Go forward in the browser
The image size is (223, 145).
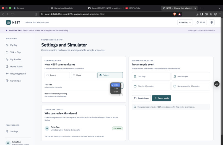coord(7,14)
